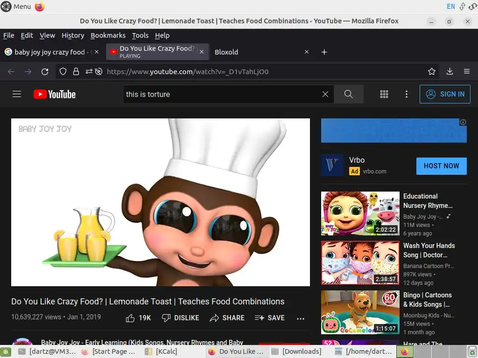Viewport: 478px width, 358px height.
Task: Open the View menu
Action: [x=47, y=35]
